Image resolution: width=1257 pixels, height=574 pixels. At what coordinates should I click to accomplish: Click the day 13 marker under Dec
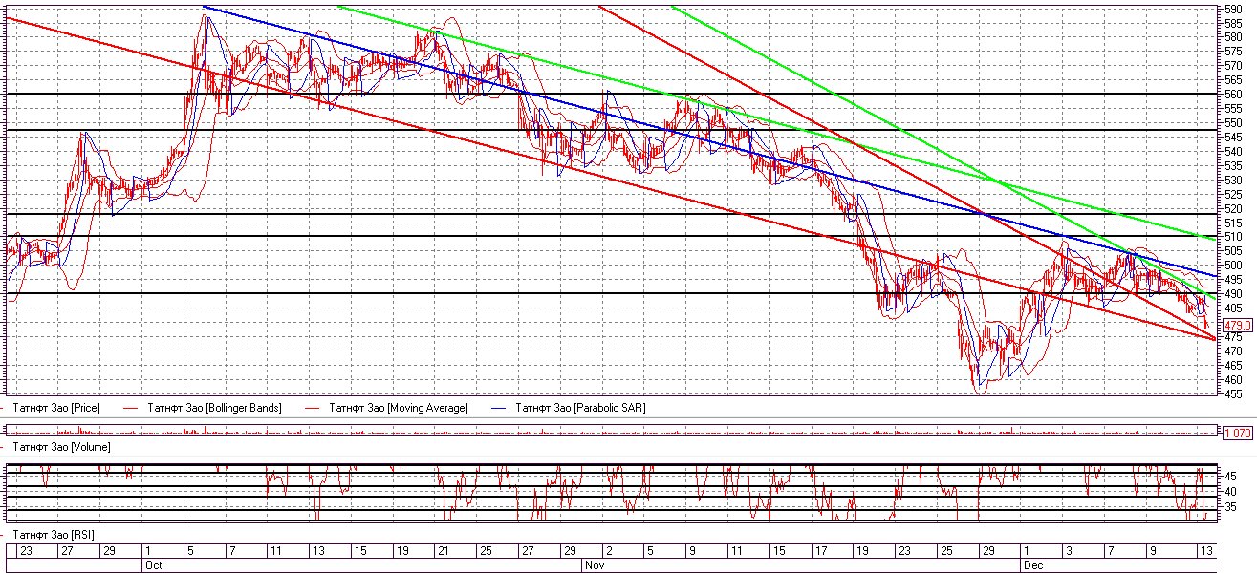click(x=1207, y=551)
